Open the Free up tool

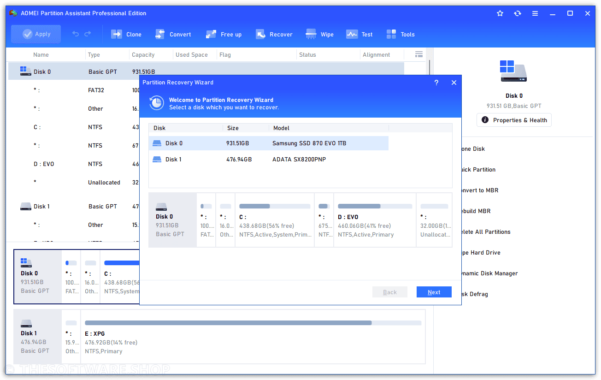click(224, 34)
